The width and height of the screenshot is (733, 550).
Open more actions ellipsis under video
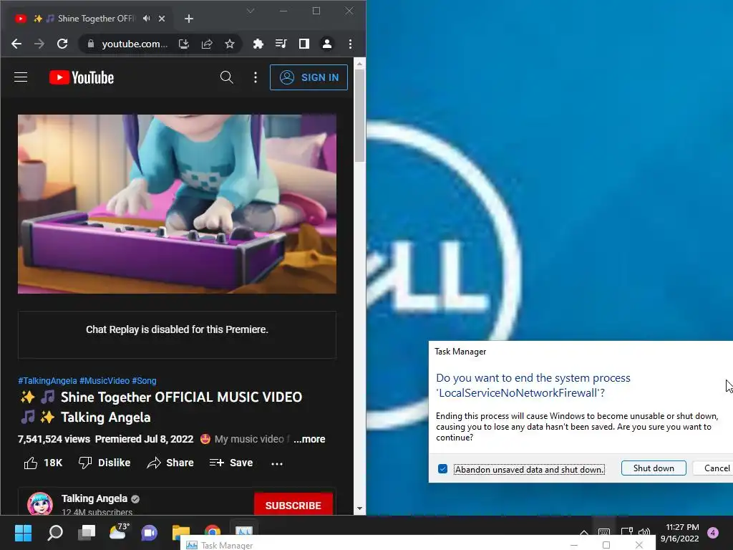277,463
